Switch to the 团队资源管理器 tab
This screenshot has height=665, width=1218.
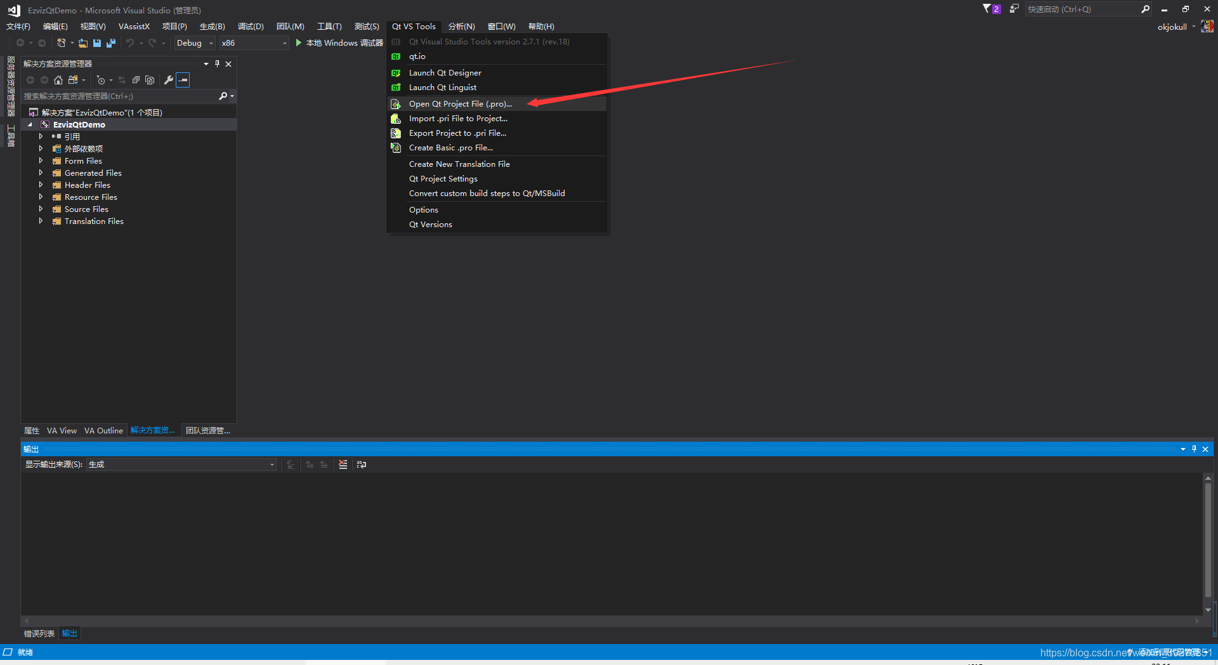tap(208, 431)
